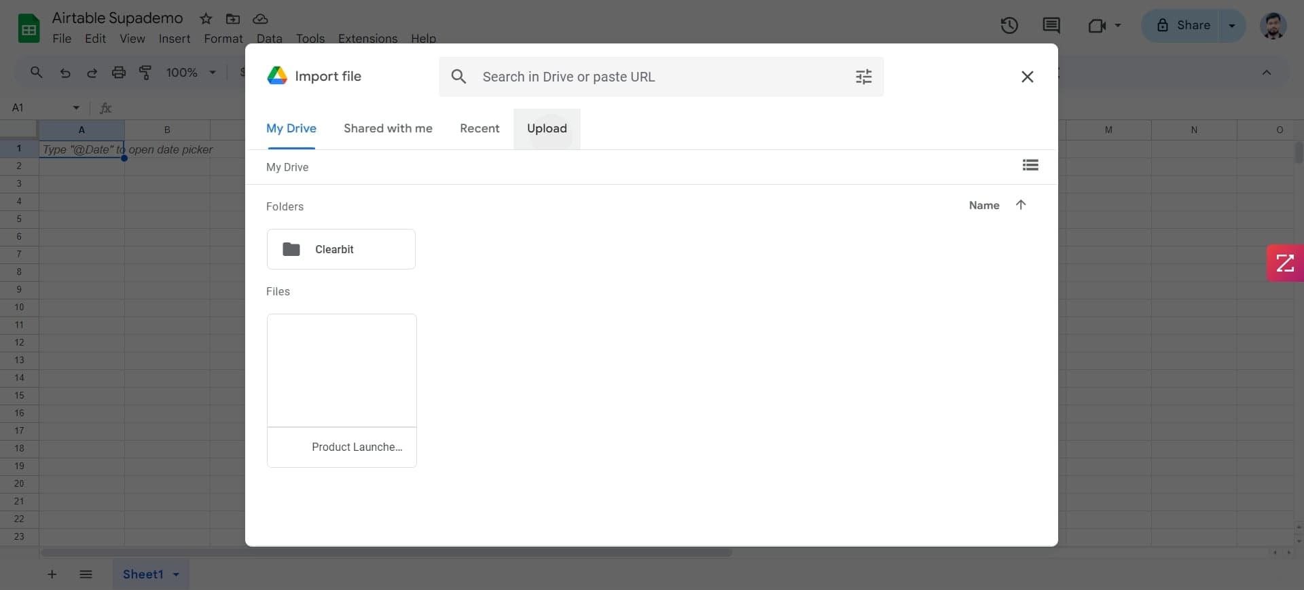The height and width of the screenshot is (590, 1304).
Task: Open the Insert menu
Action: click(x=175, y=39)
